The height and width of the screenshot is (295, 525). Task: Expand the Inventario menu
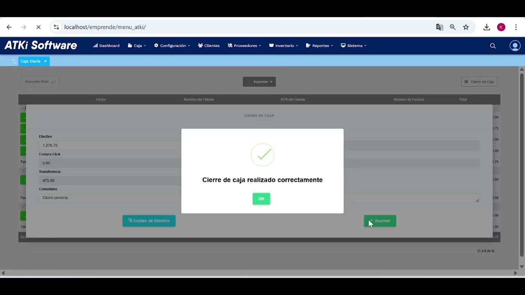[283, 45]
